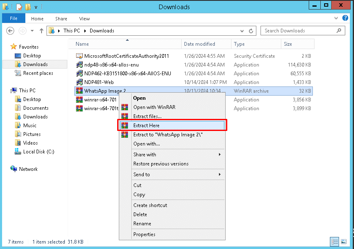Refresh the Downloads folder view
The height and width of the screenshot is (249, 354).
coord(251,31)
